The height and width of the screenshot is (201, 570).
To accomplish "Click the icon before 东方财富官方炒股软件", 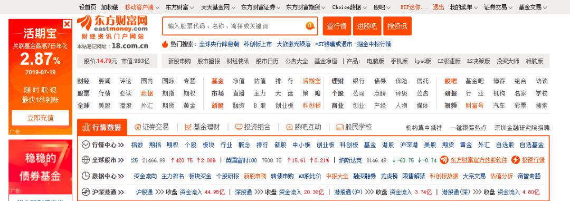I will 444,160.
